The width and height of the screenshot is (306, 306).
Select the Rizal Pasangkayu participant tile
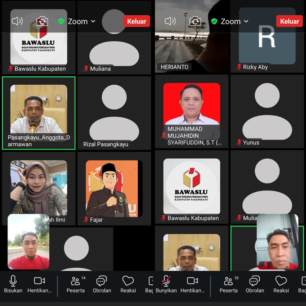coord(114,113)
